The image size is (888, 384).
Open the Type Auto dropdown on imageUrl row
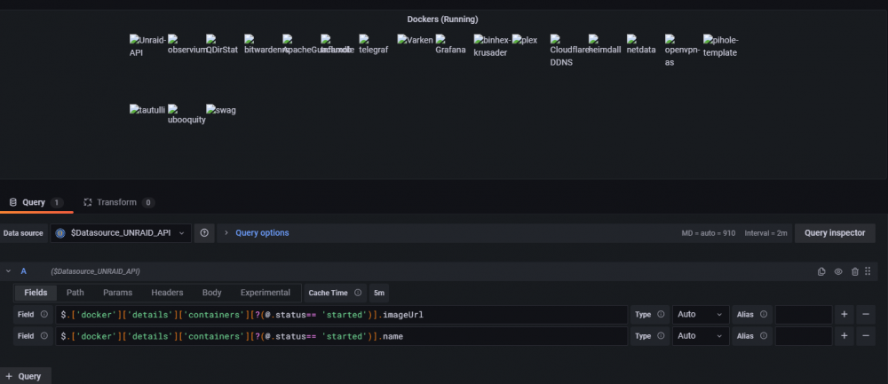pos(701,315)
